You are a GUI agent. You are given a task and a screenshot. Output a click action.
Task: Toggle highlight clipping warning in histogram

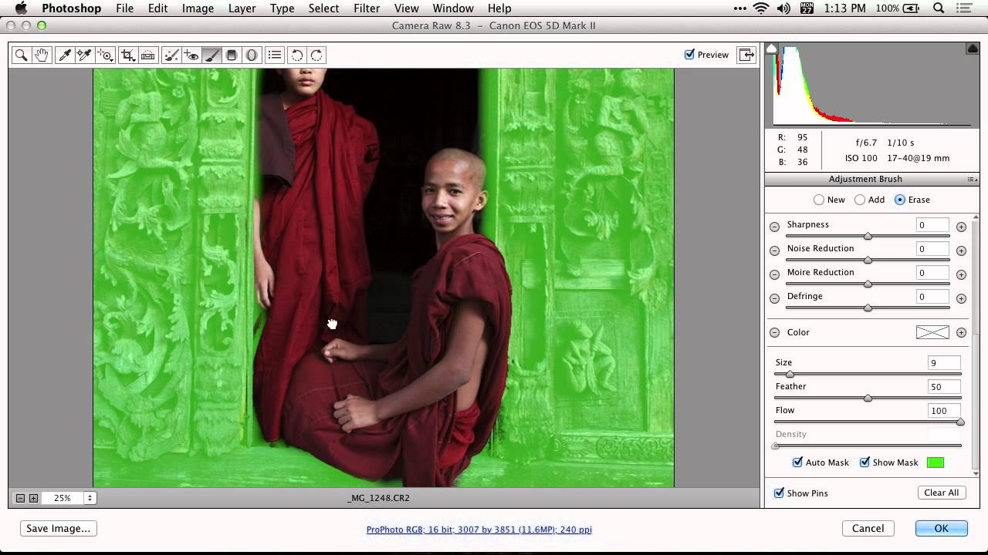[973, 49]
